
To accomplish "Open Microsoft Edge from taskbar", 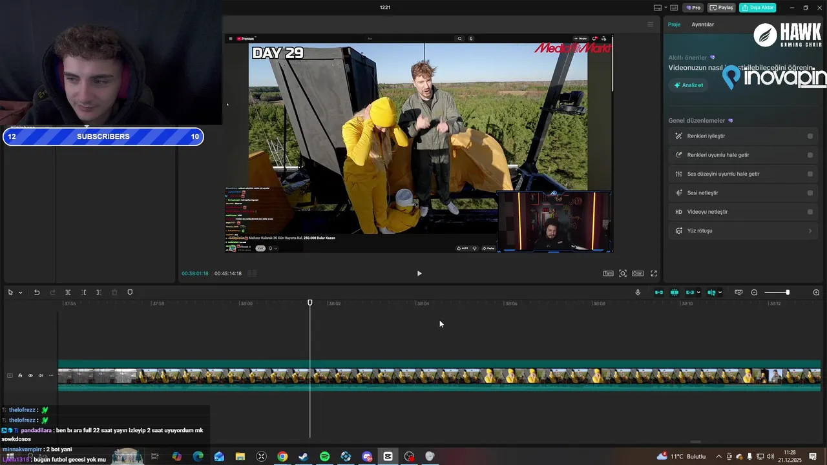I will [198, 457].
